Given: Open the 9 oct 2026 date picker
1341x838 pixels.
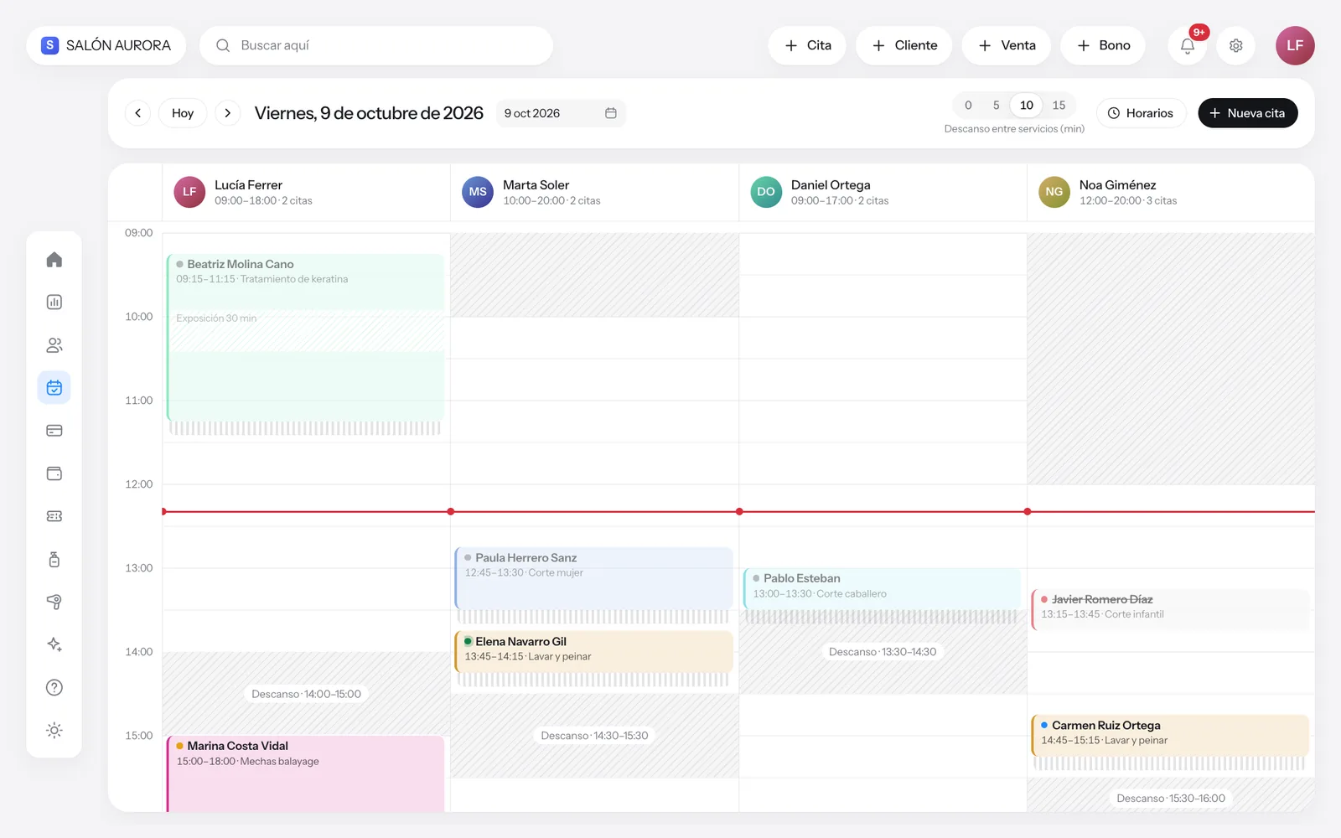Looking at the screenshot, I should tap(561, 113).
